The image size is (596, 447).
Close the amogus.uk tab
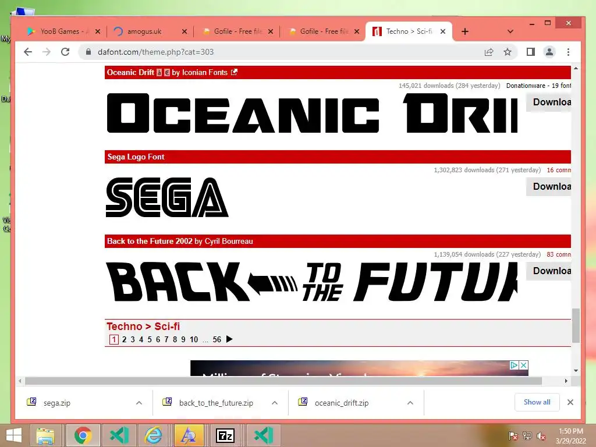click(185, 31)
